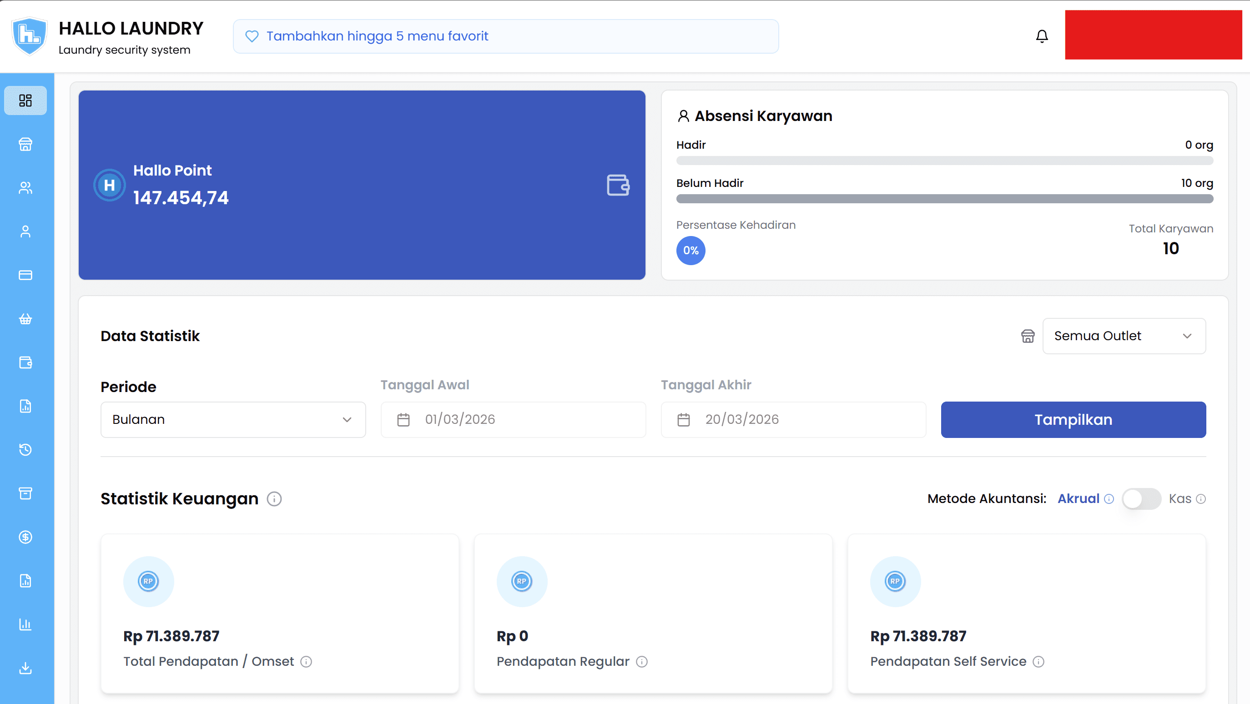Open the dashboard grid icon in sidebar
Viewport: 1250px width, 704px height.
(x=25, y=101)
